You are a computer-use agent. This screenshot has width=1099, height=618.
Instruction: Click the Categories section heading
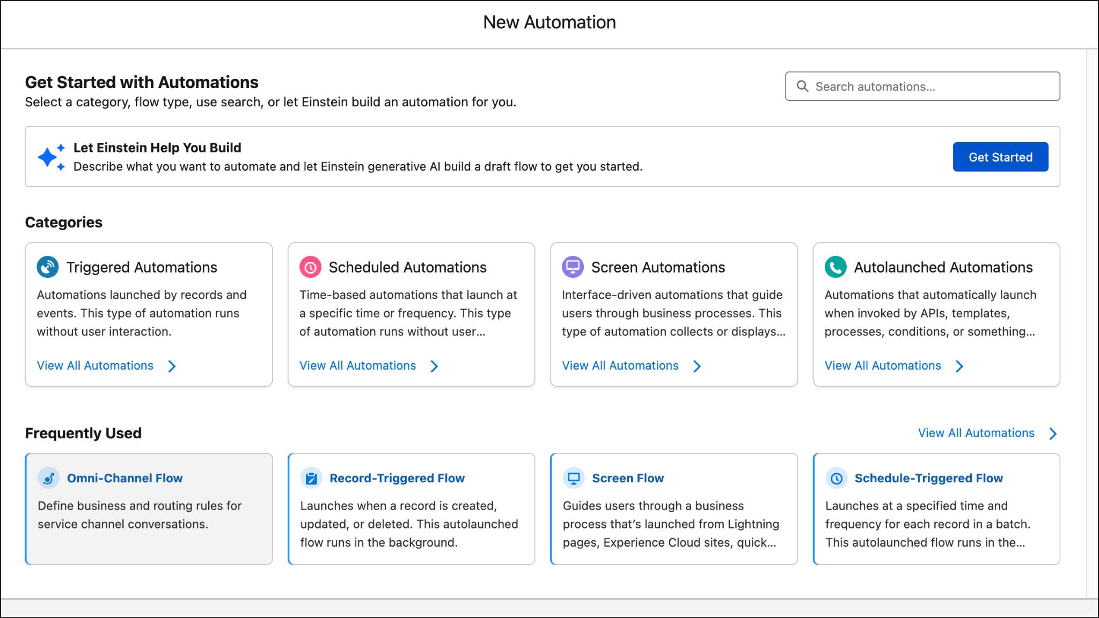tap(64, 222)
